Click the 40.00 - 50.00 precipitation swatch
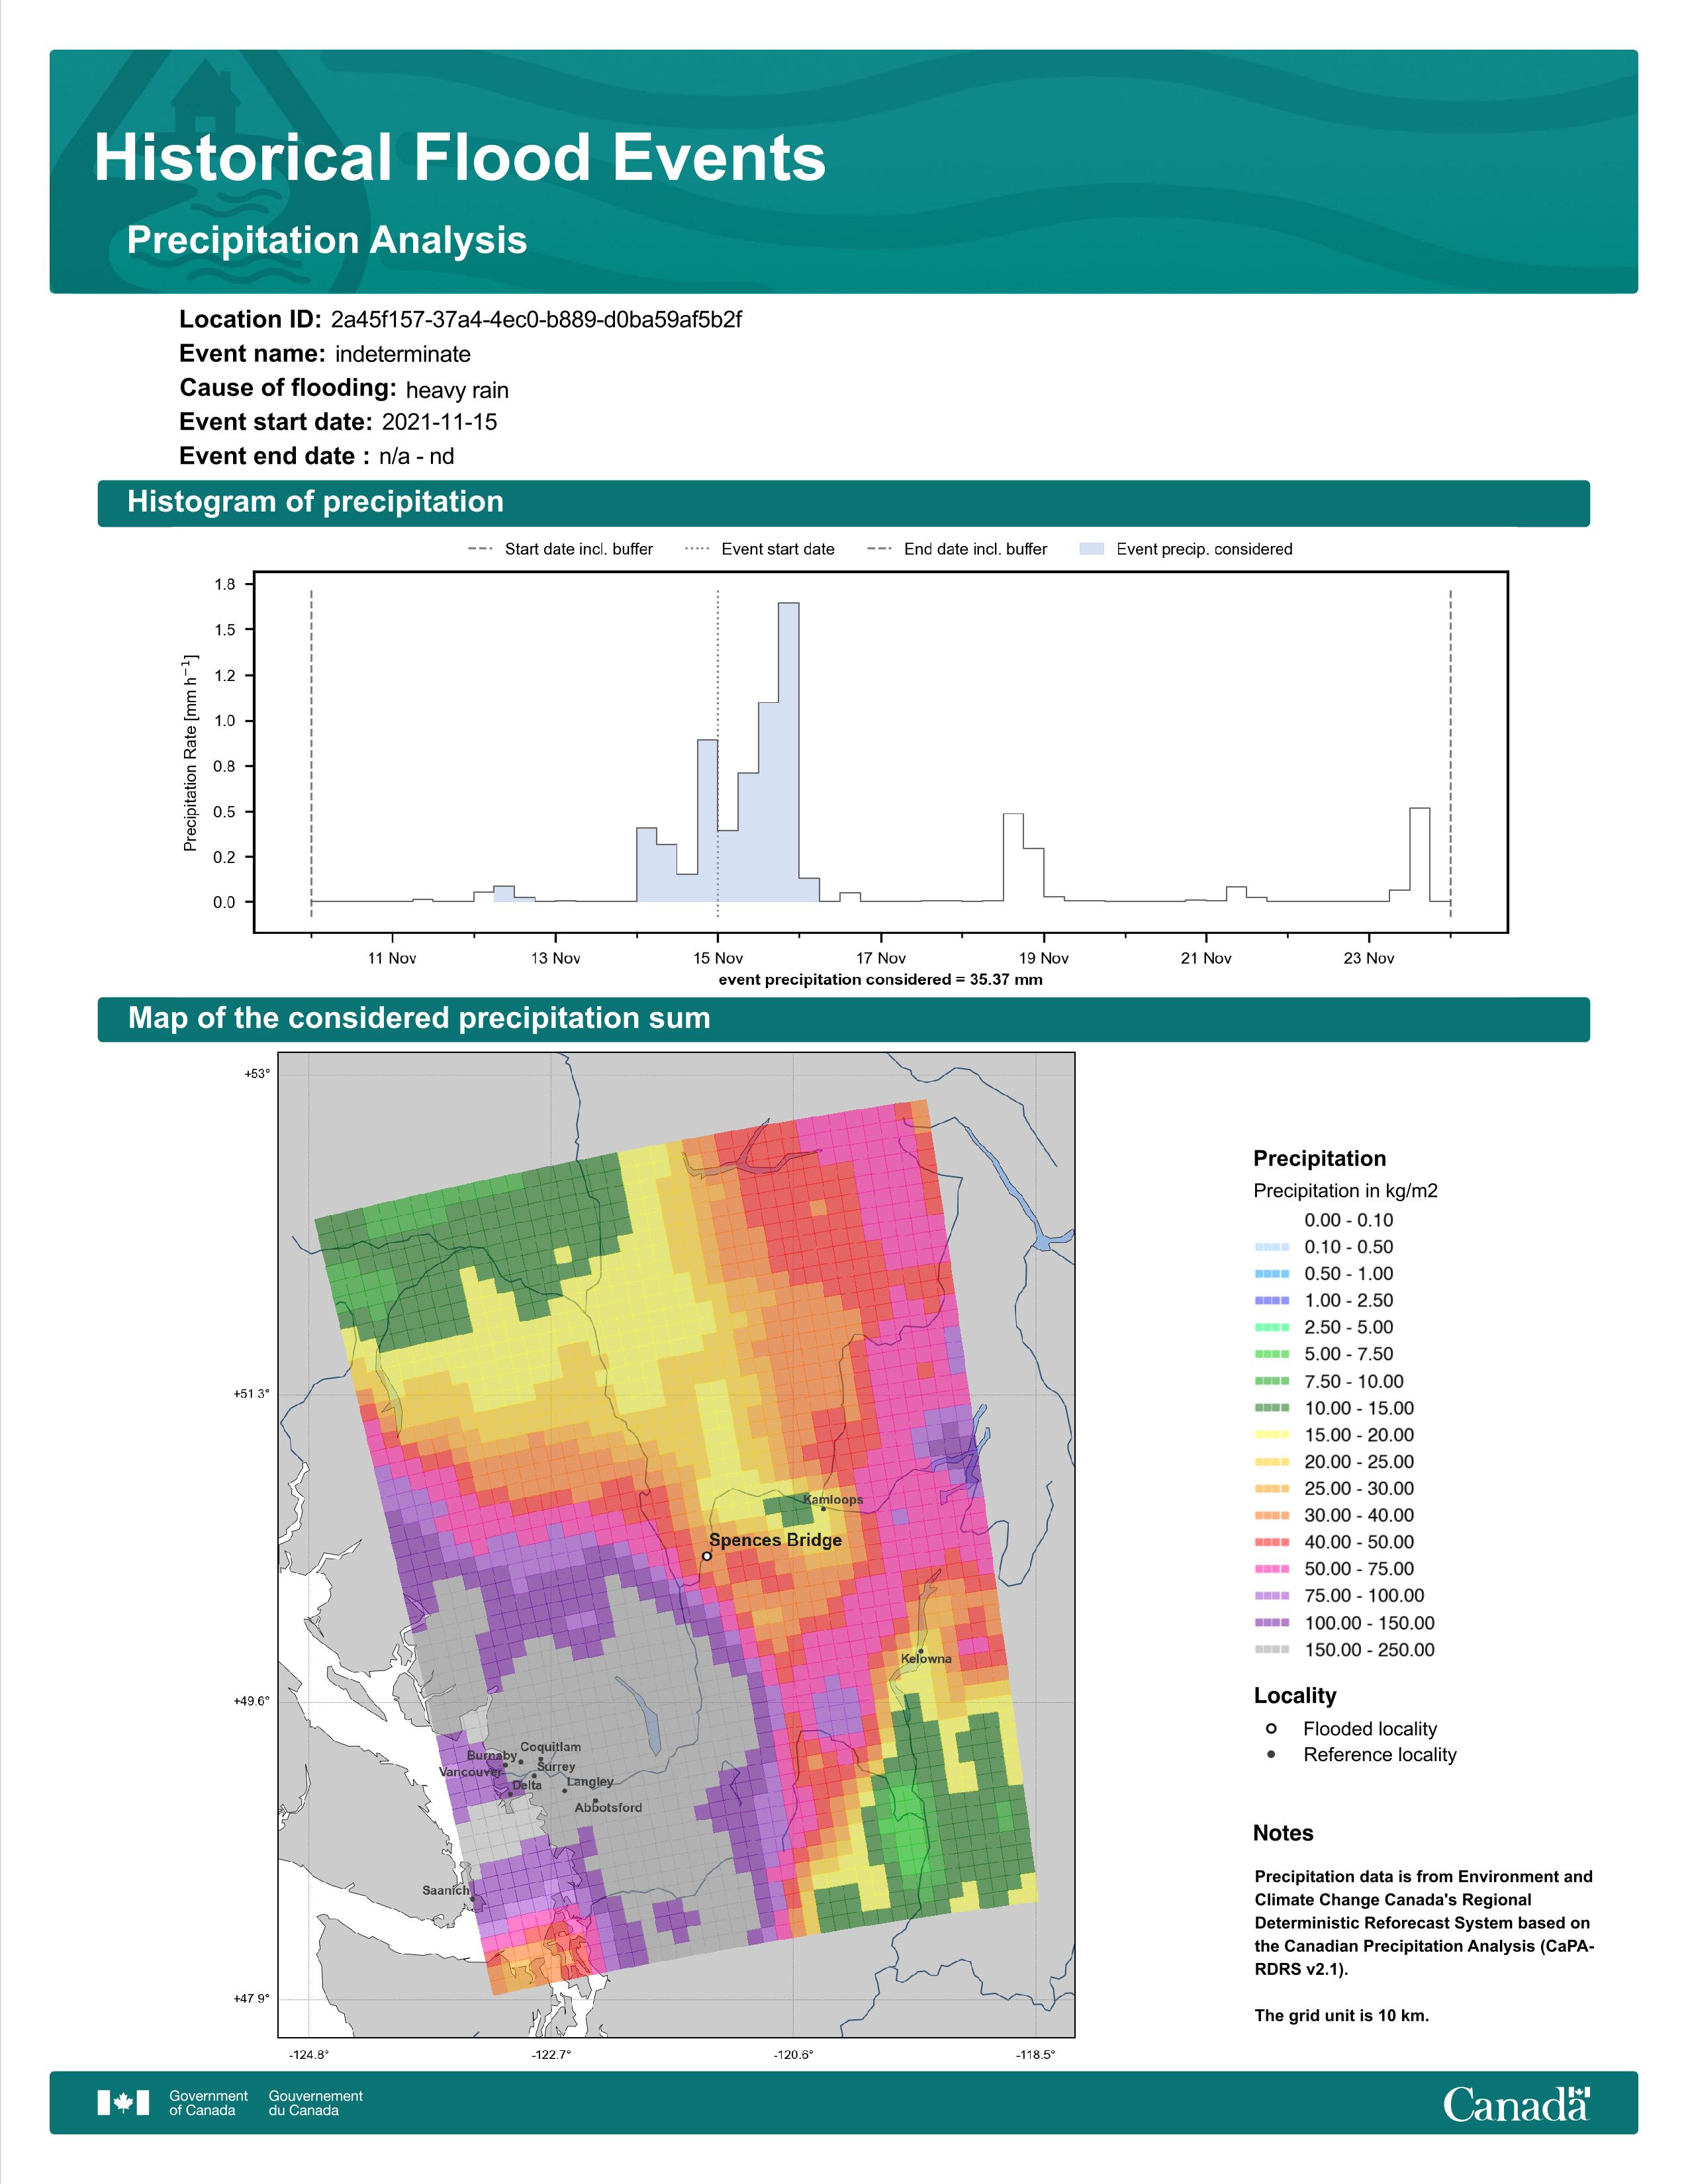Screen dimensions: 1688x2184 coord(1272,1543)
